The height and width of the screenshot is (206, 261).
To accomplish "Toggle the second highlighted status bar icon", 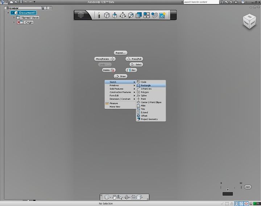I will (x=241, y=203).
